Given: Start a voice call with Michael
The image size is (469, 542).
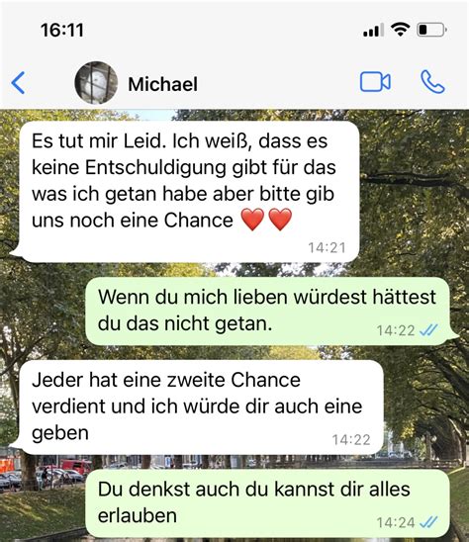Looking at the screenshot, I should pos(432,82).
